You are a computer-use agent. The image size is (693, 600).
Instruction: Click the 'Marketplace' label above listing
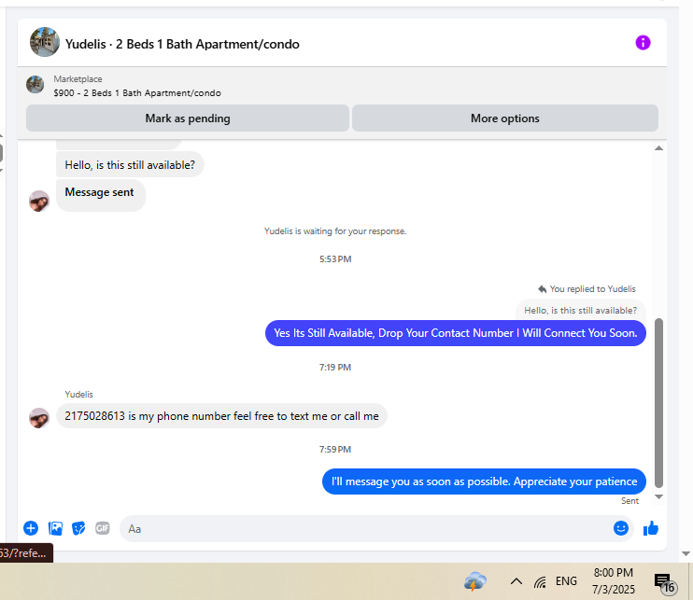[78, 79]
